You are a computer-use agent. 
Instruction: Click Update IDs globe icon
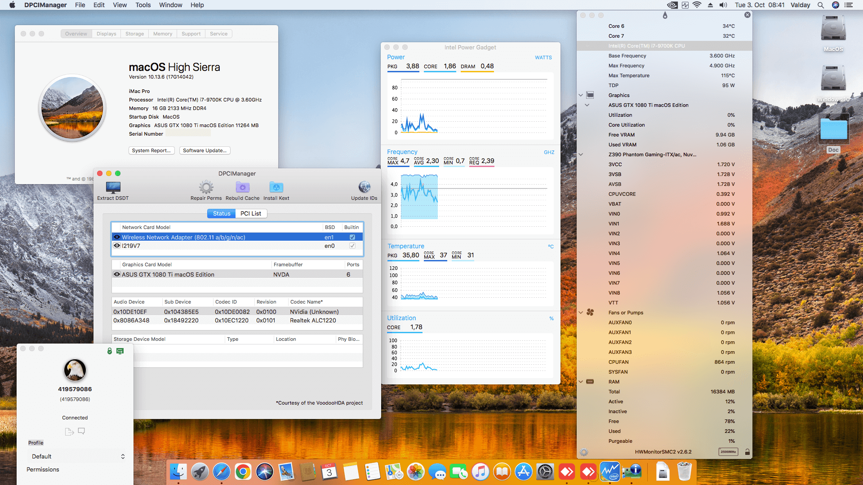click(364, 187)
